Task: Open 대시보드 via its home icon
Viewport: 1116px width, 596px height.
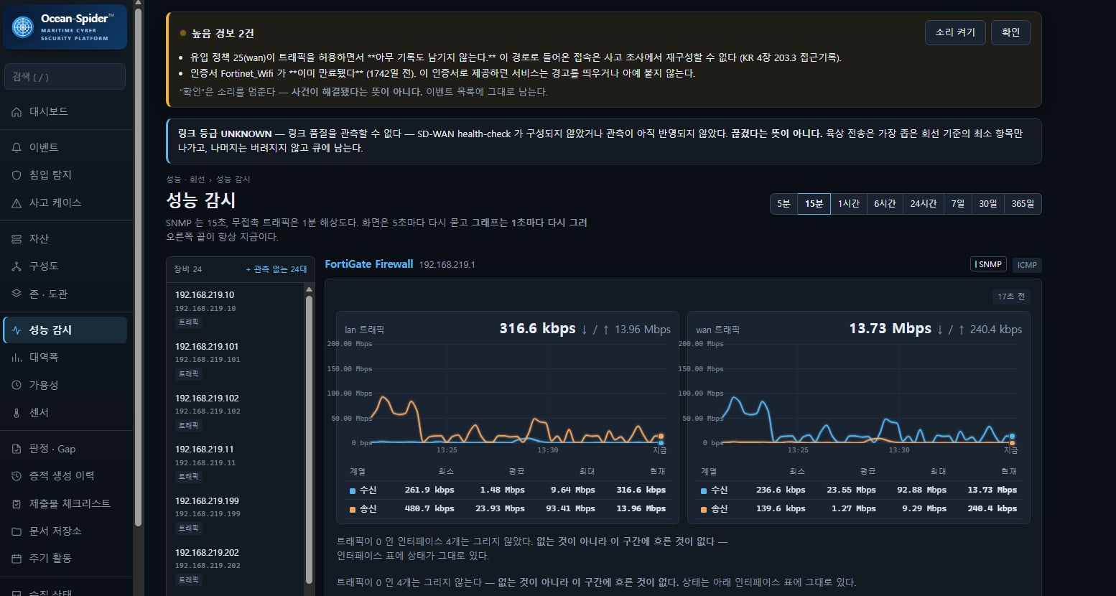Action: [x=17, y=112]
